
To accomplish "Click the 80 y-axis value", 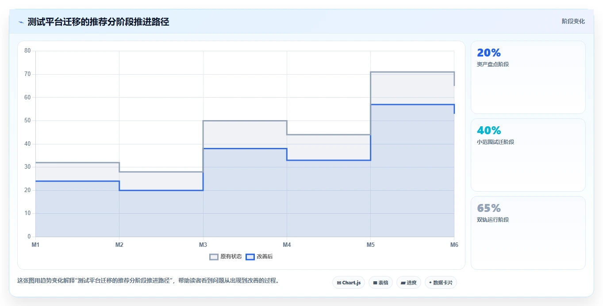I will pyautogui.click(x=27, y=51).
